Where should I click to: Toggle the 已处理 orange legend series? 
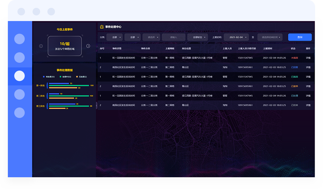tap(81, 77)
